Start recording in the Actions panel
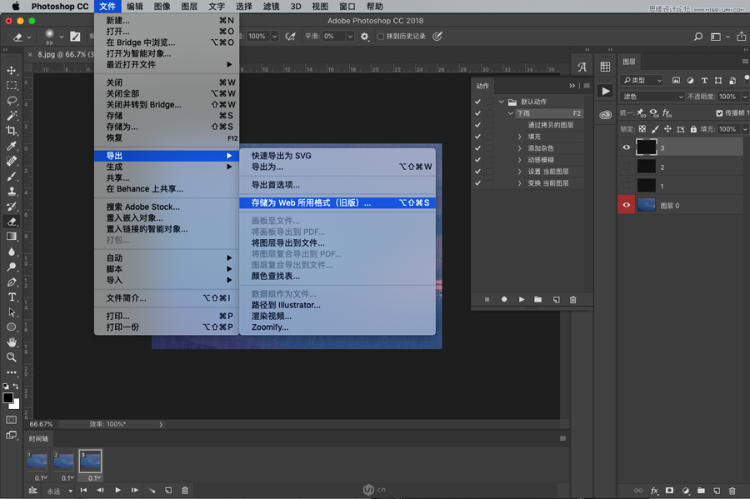Viewport: 750px width, 499px height. (x=504, y=299)
